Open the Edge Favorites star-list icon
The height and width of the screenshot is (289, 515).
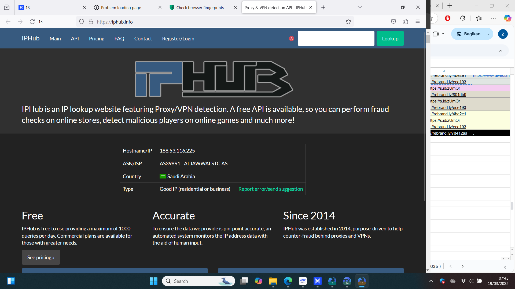click(479, 18)
